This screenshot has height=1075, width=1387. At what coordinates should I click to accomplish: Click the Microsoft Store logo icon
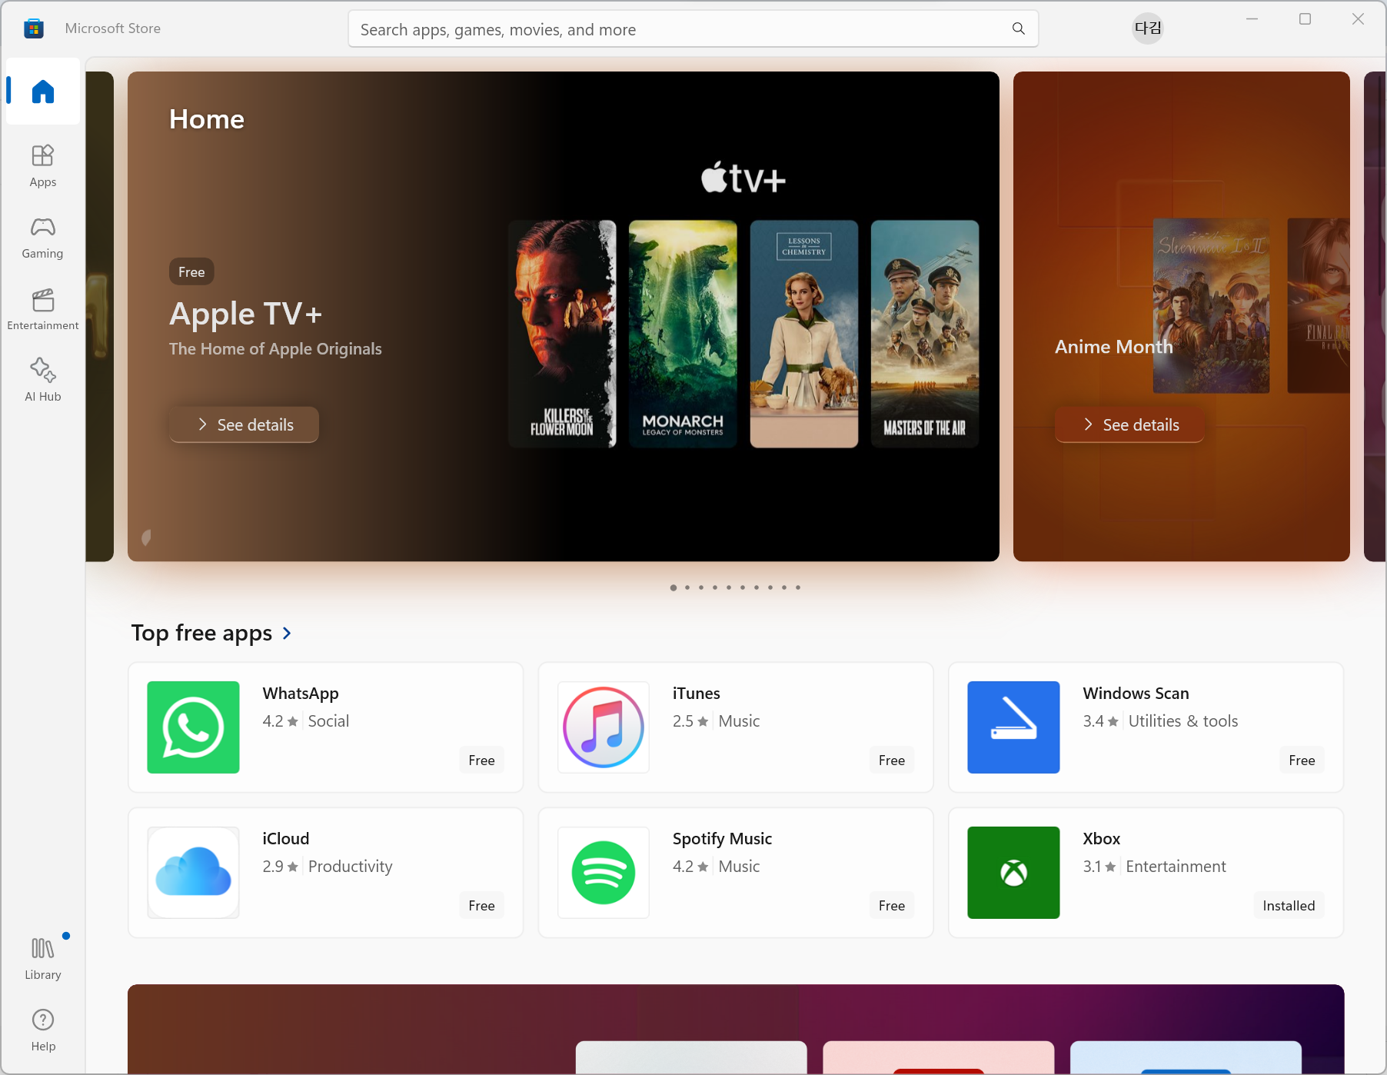(x=34, y=28)
